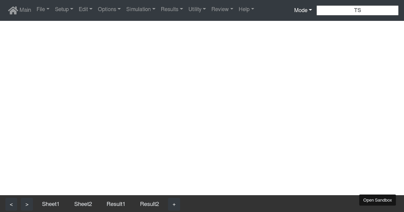The width and height of the screenshot is (404, 212).
Task: Click the Open Sandbox button
Action: pos(377,200)
